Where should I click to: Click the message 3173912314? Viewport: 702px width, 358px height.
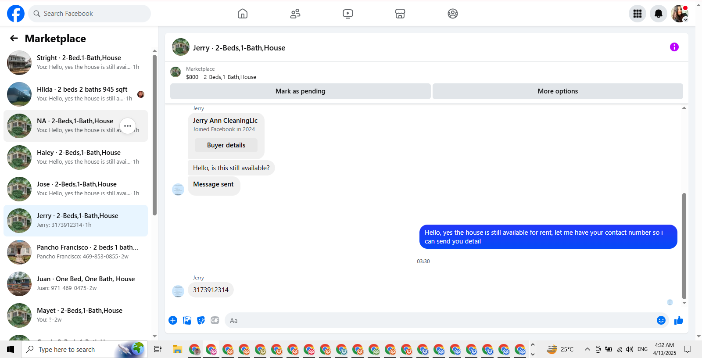[x=211, y=290]
